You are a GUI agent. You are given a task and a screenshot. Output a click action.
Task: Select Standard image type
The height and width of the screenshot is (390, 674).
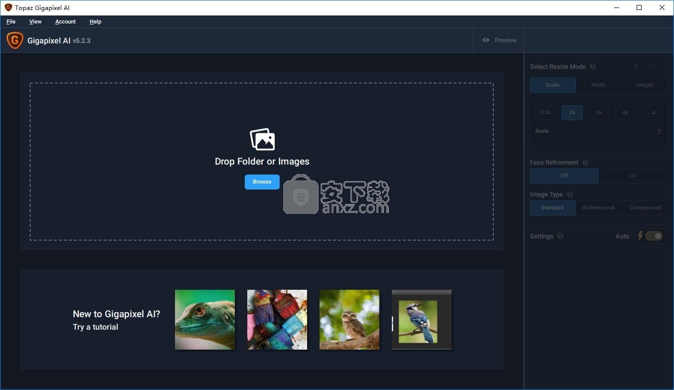(552, 207)
